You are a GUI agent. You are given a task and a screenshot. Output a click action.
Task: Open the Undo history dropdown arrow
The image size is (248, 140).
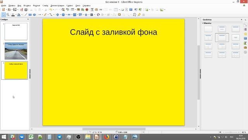53,10
